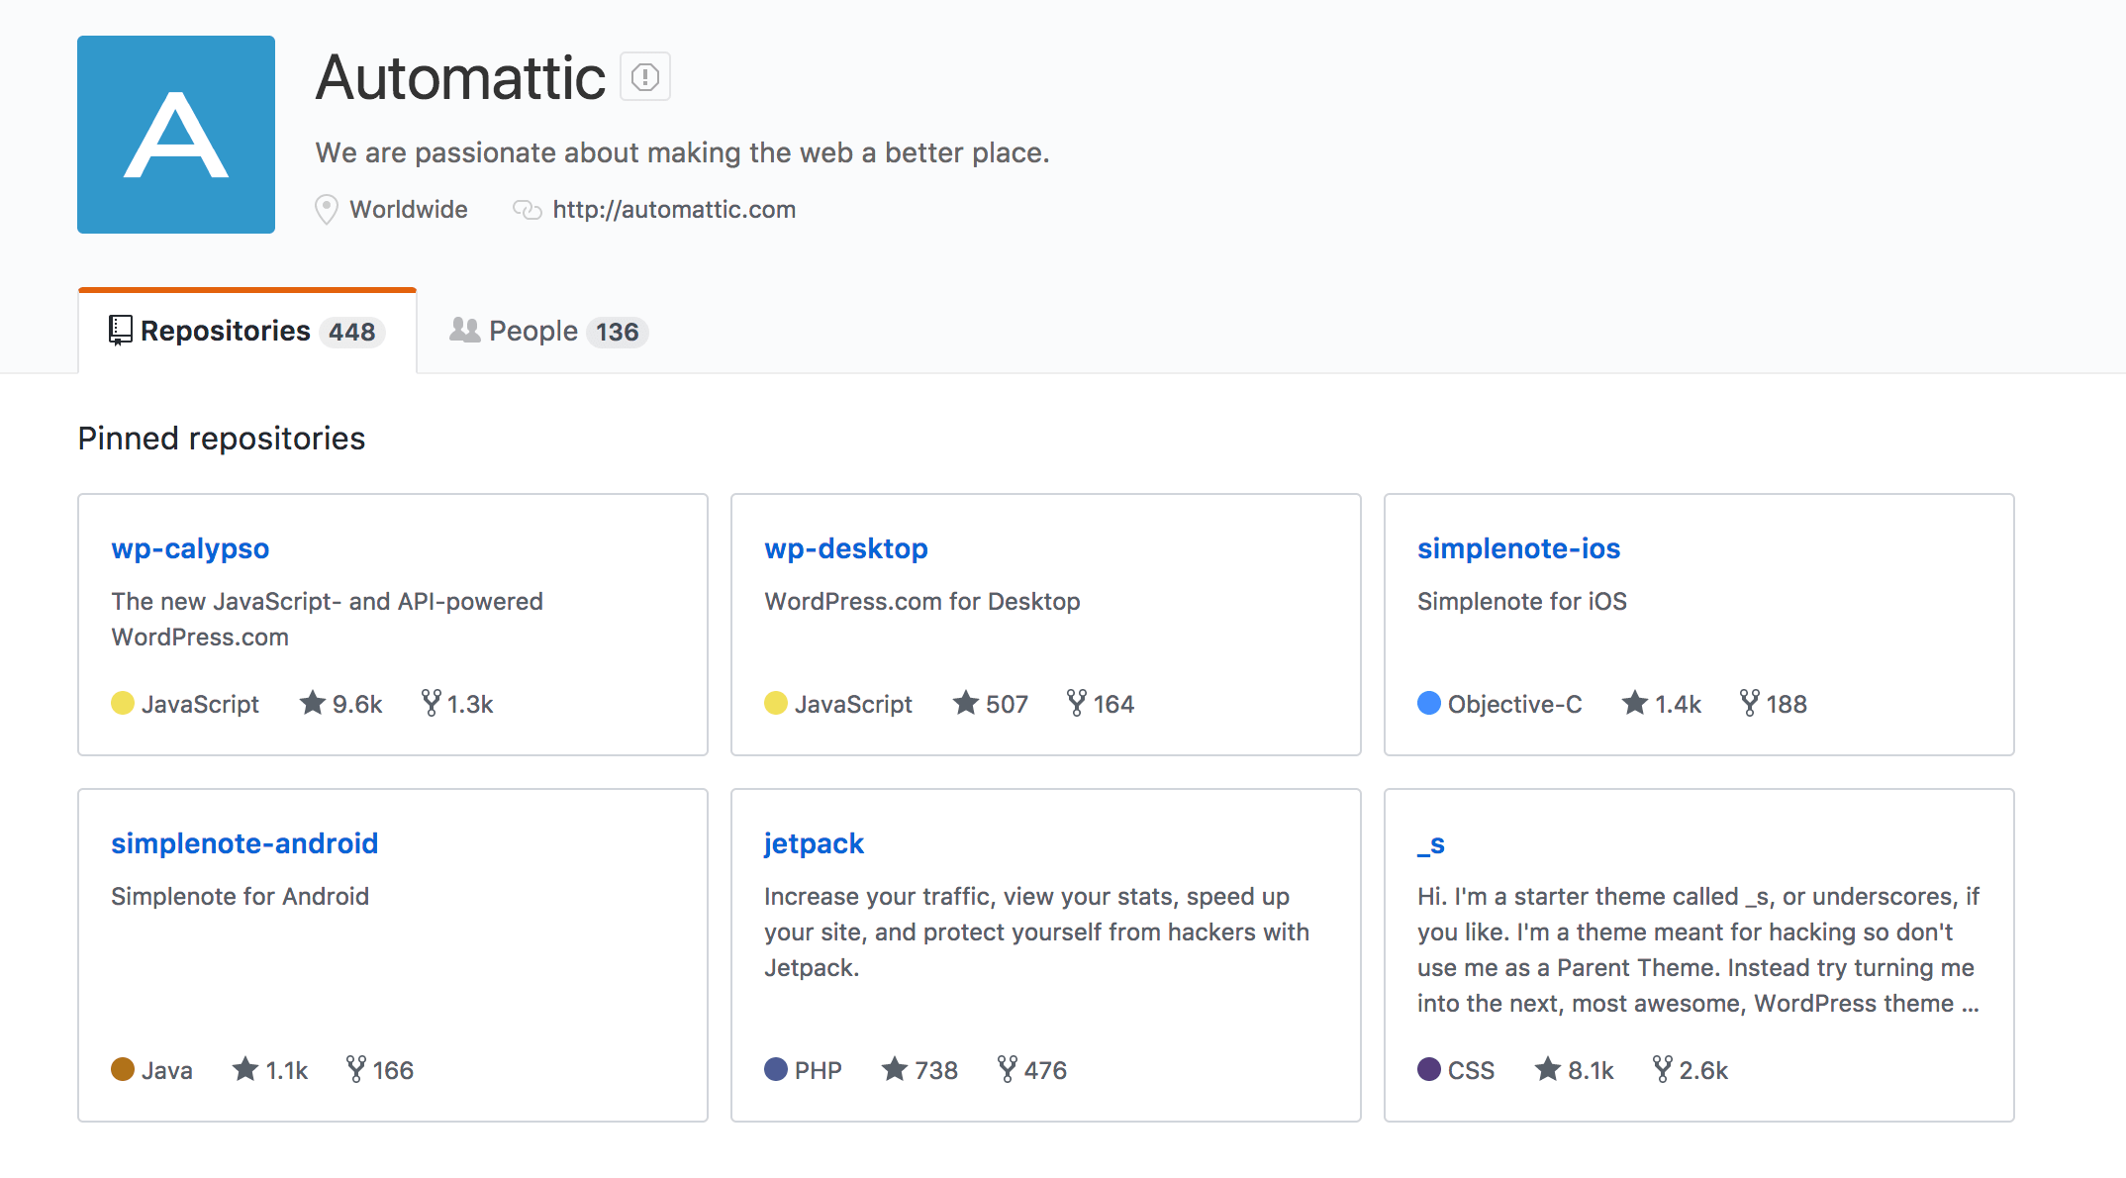Click simplenote-ios fork icon with 188
This screenshot has height=1178, width=2126.
[x=1750, y=703]
